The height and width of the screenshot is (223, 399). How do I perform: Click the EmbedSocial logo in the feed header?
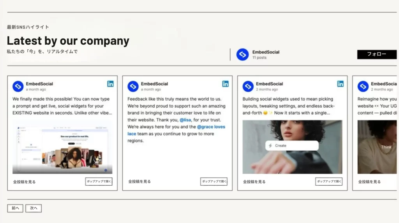pyautogui.click(x=242, y=54)
